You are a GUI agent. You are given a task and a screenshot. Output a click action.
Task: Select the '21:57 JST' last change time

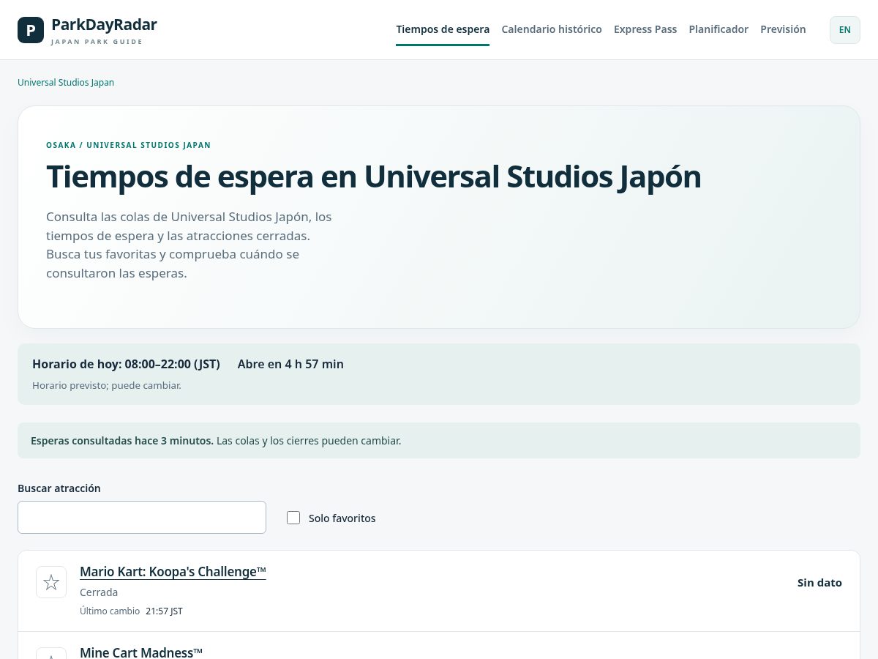[164, 611]
